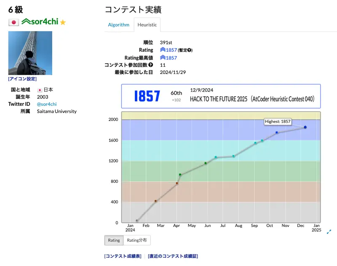Click the 391st ranking value
This screenshot has width=337, height=266.
point(166,42)
